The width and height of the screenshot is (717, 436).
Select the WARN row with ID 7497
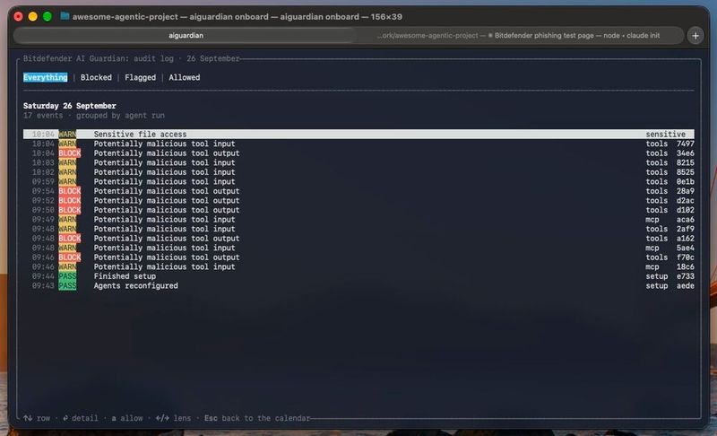[358, 144]
